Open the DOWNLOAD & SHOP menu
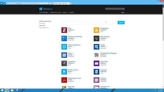164x92 pixels. (x=55, y=12)
